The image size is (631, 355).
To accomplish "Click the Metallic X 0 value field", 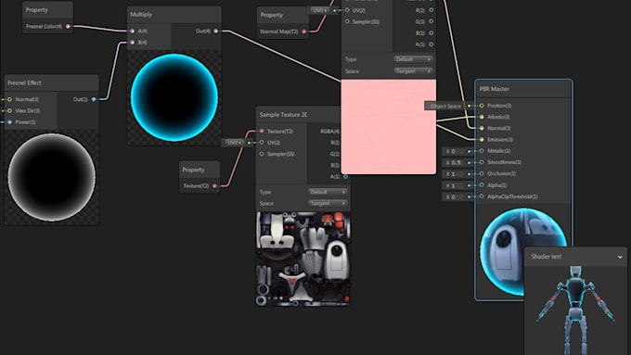I will (x=454, y=151).
